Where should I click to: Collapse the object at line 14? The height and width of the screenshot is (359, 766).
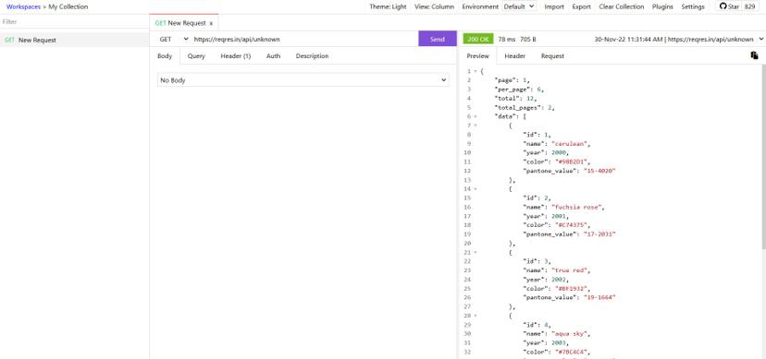click(x=476, y=188)
